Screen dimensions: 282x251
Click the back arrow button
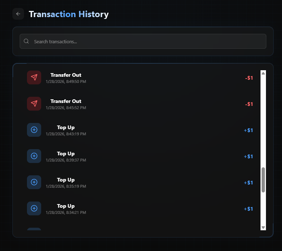coord(18,14)
